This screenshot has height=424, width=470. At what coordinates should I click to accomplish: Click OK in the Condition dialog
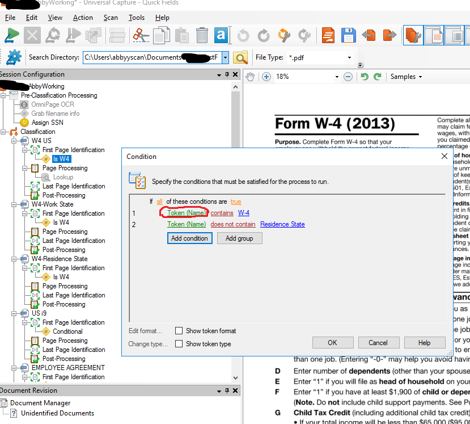pyautogui.click(x=332, y=342)
